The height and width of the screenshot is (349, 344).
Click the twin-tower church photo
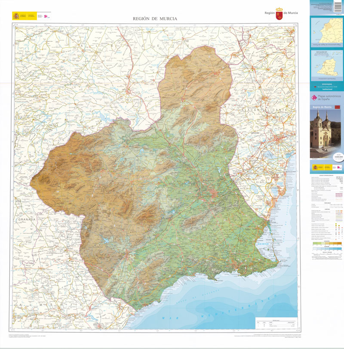pos(326,134)
